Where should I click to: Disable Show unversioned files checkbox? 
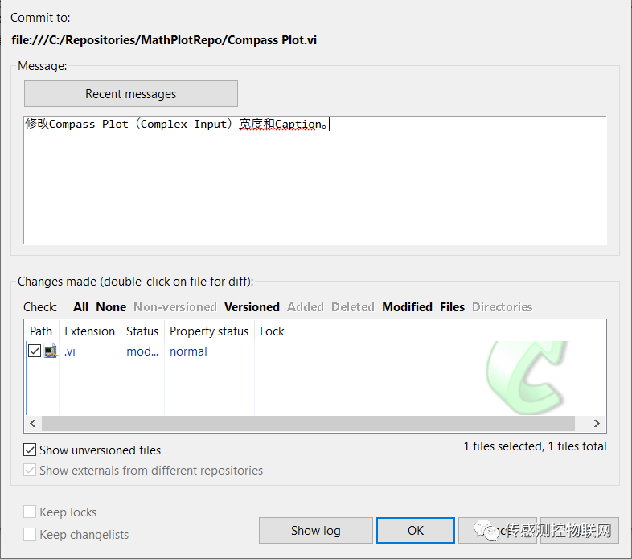[x=31, y=450]
